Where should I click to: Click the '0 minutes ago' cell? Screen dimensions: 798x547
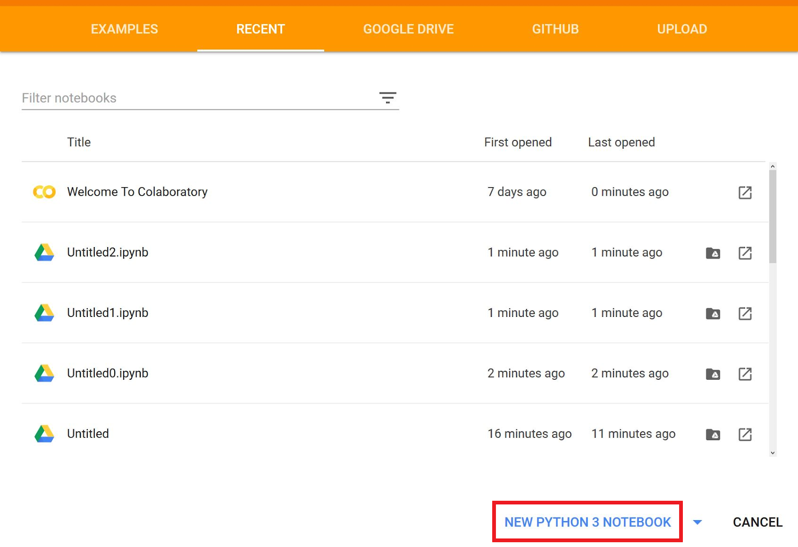[x=630, y=192]
